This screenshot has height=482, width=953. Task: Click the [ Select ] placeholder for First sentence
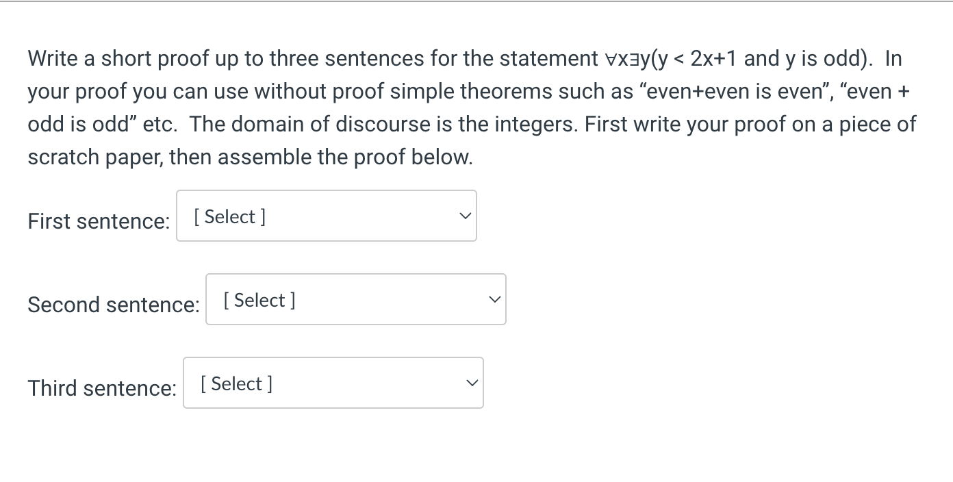230,217
